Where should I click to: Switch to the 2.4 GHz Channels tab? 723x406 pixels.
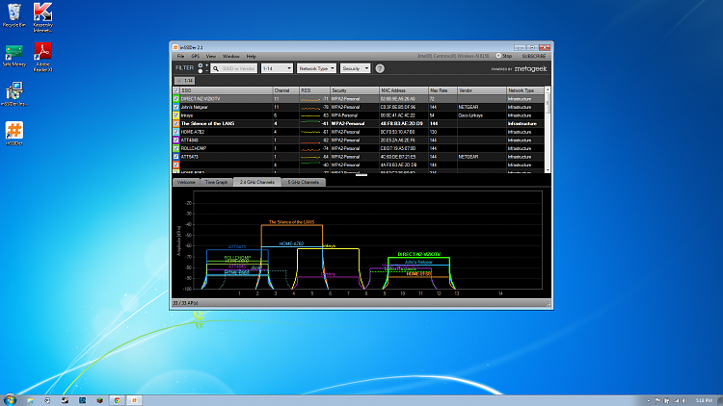click(x=256, y=182)
